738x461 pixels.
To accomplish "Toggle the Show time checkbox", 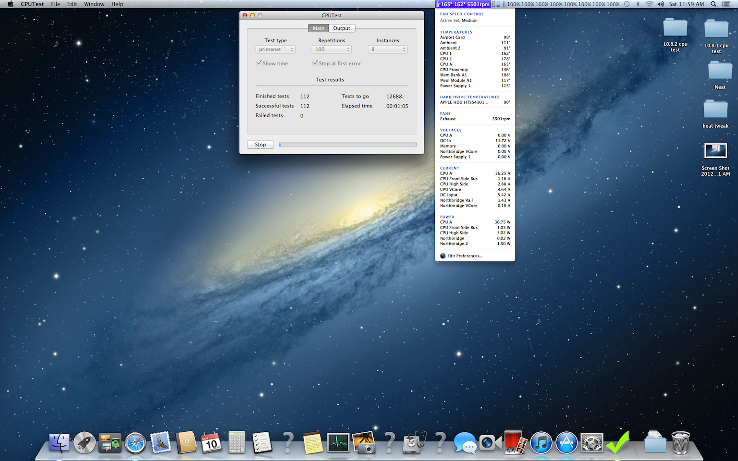I will [259, 63].
